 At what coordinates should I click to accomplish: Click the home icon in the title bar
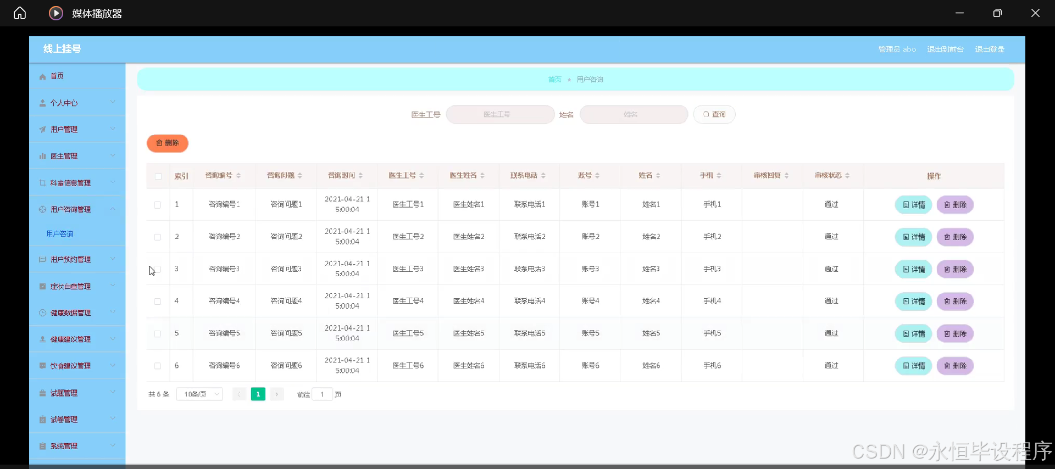(20, 13)
